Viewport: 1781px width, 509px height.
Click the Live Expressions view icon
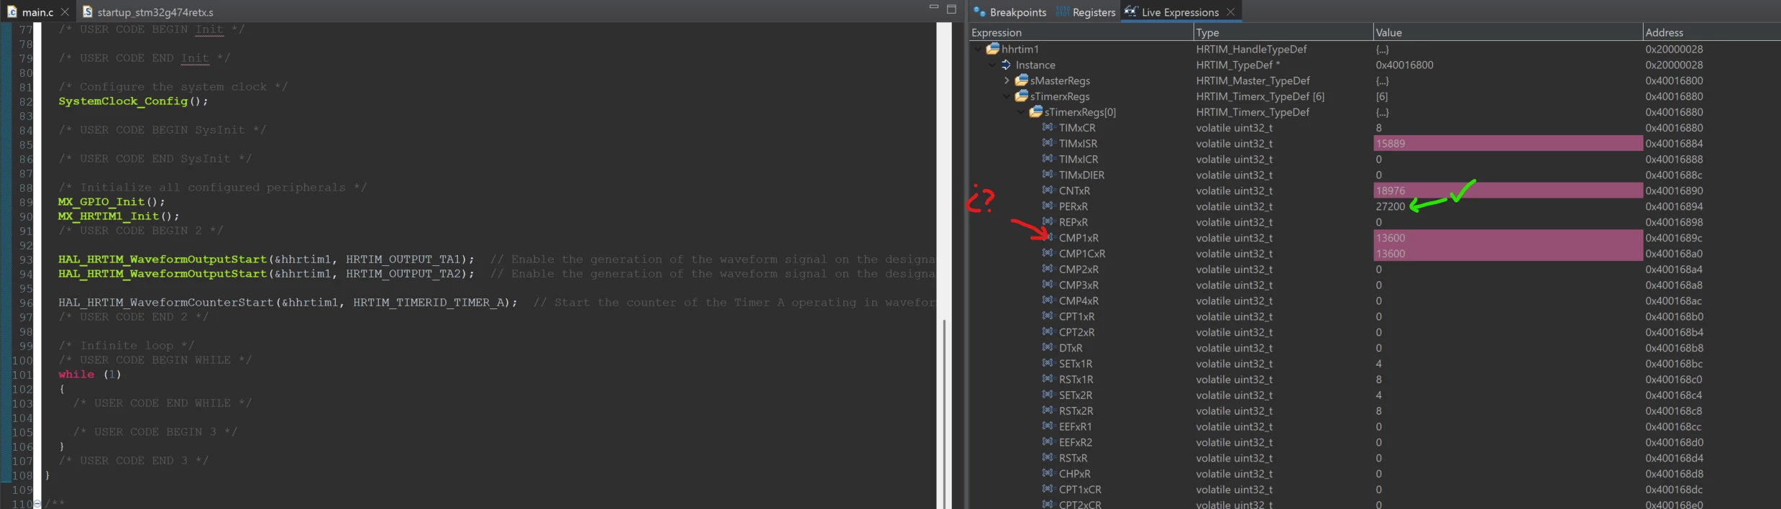coord(1131,12)
